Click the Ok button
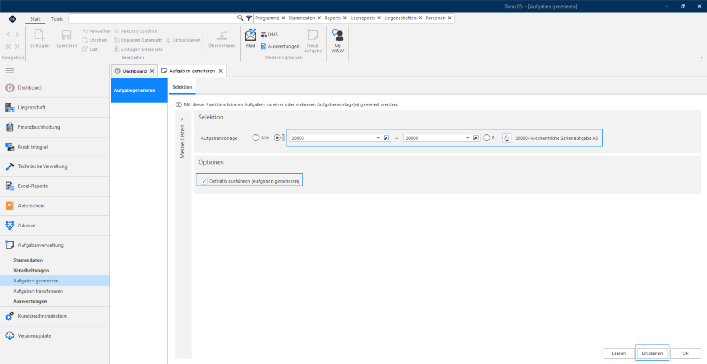Image resolution: width=707 pixels, height=364 pixels. tap(685, 353)
